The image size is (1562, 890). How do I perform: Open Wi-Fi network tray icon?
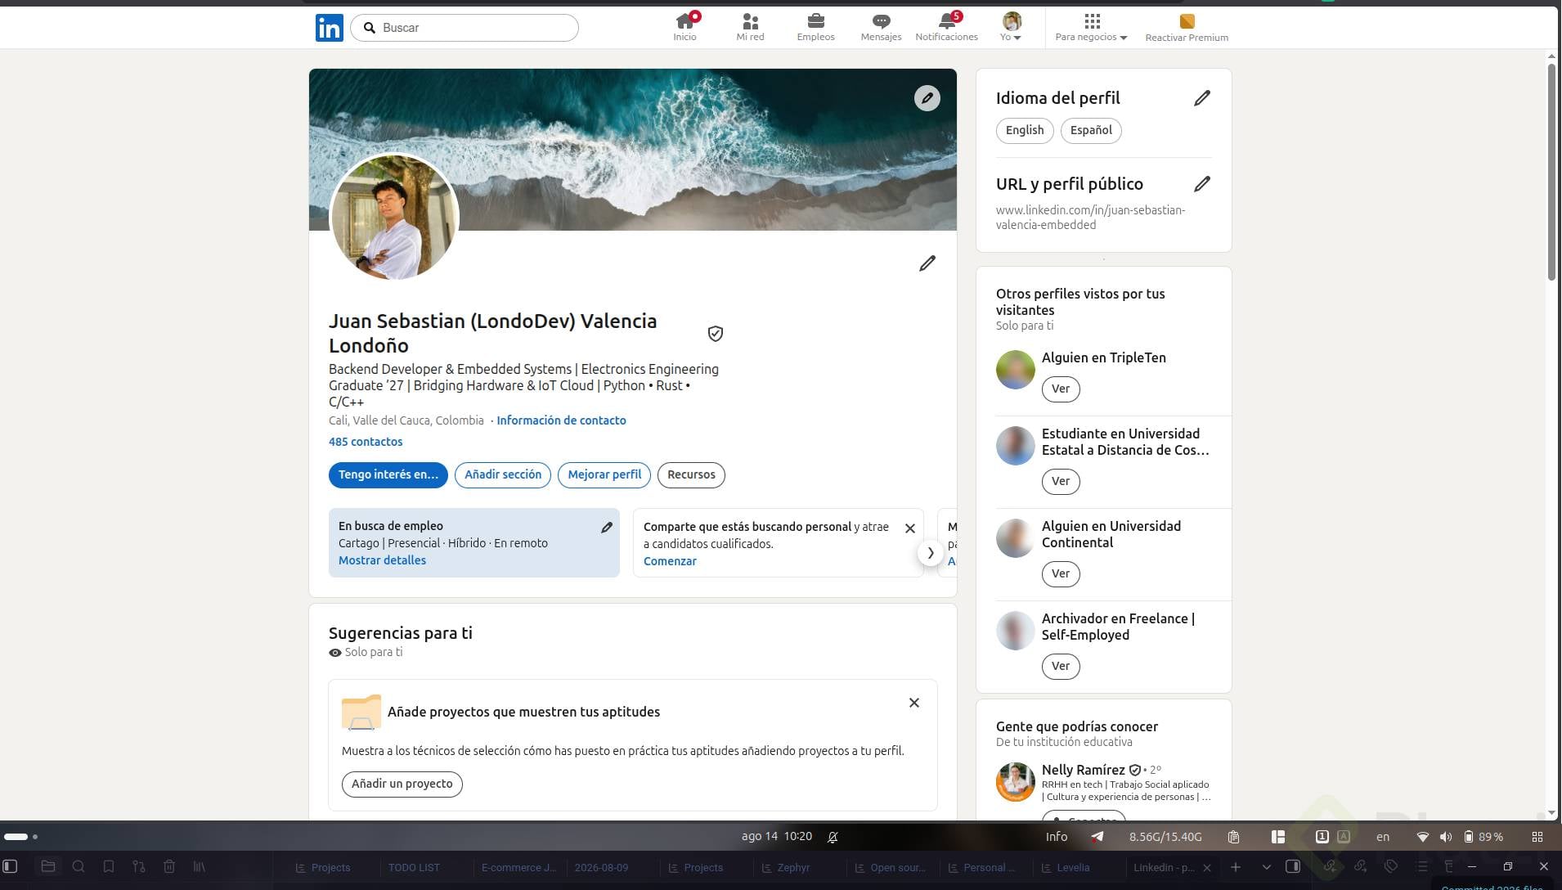point(1422,837)
